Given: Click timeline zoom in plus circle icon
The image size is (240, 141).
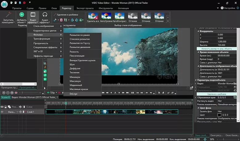Looking at the screenshot, I should tap(4, 93).
